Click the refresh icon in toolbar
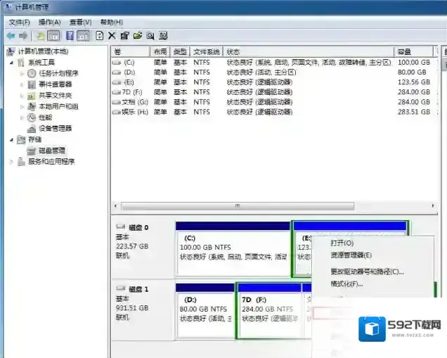 coord(99,35)
